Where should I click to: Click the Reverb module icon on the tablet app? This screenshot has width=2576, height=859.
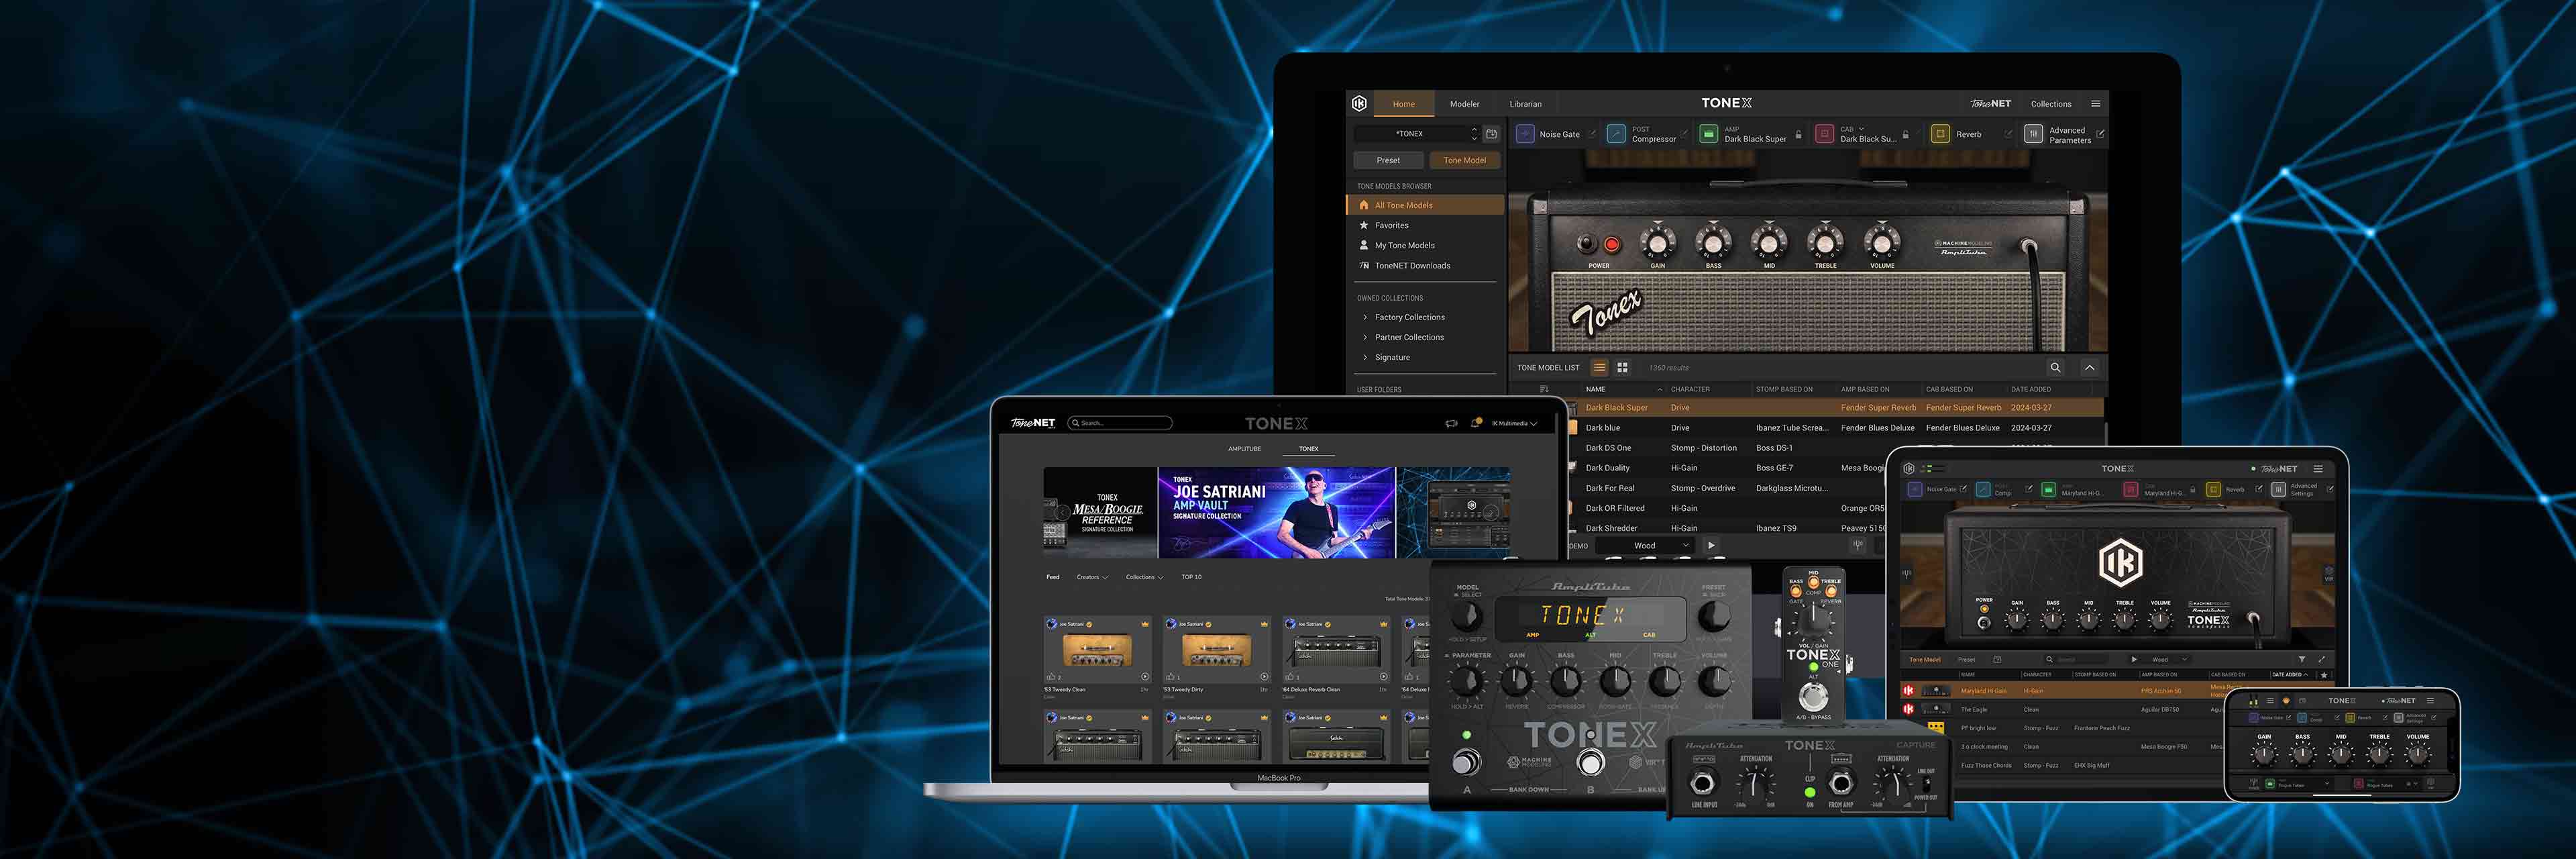2213,489
